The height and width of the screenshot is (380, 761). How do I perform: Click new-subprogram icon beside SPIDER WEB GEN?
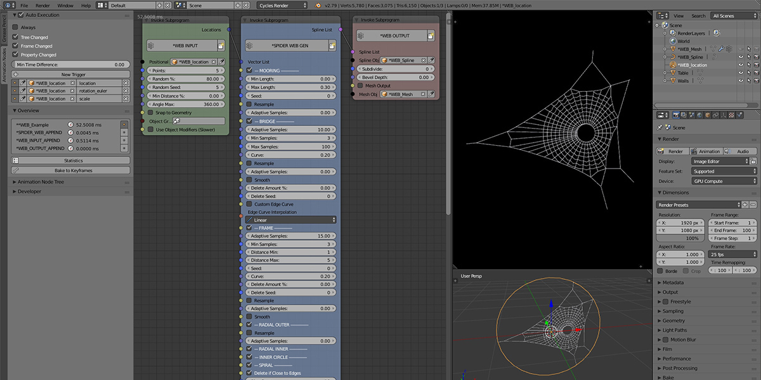click(x=332, y=46)
